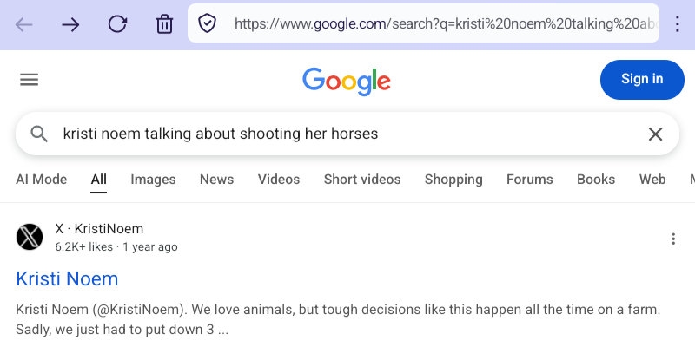
Task: Select the Short videos tab
Action: pos(362,180)
